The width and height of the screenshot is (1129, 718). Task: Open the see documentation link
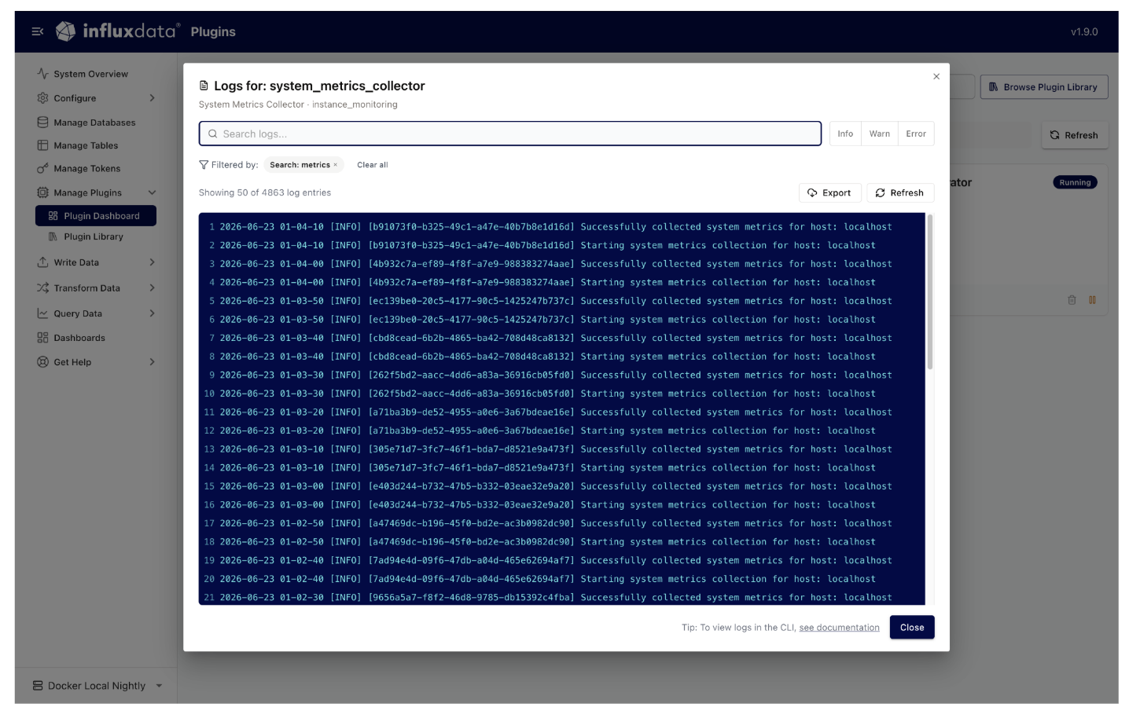click(x=839, y=628)
